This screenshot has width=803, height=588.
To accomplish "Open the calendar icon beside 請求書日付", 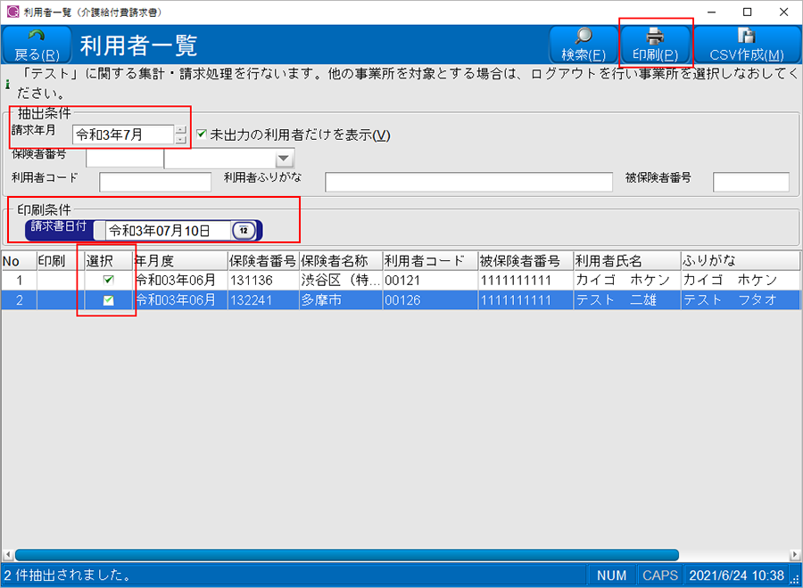I will [x=243, y=231].
